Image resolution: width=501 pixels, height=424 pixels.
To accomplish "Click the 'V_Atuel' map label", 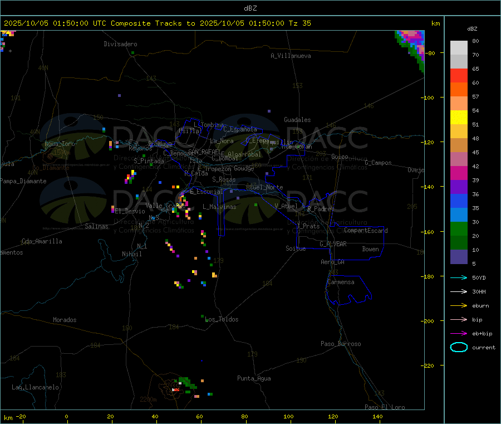I will click(x=286, y=206).
